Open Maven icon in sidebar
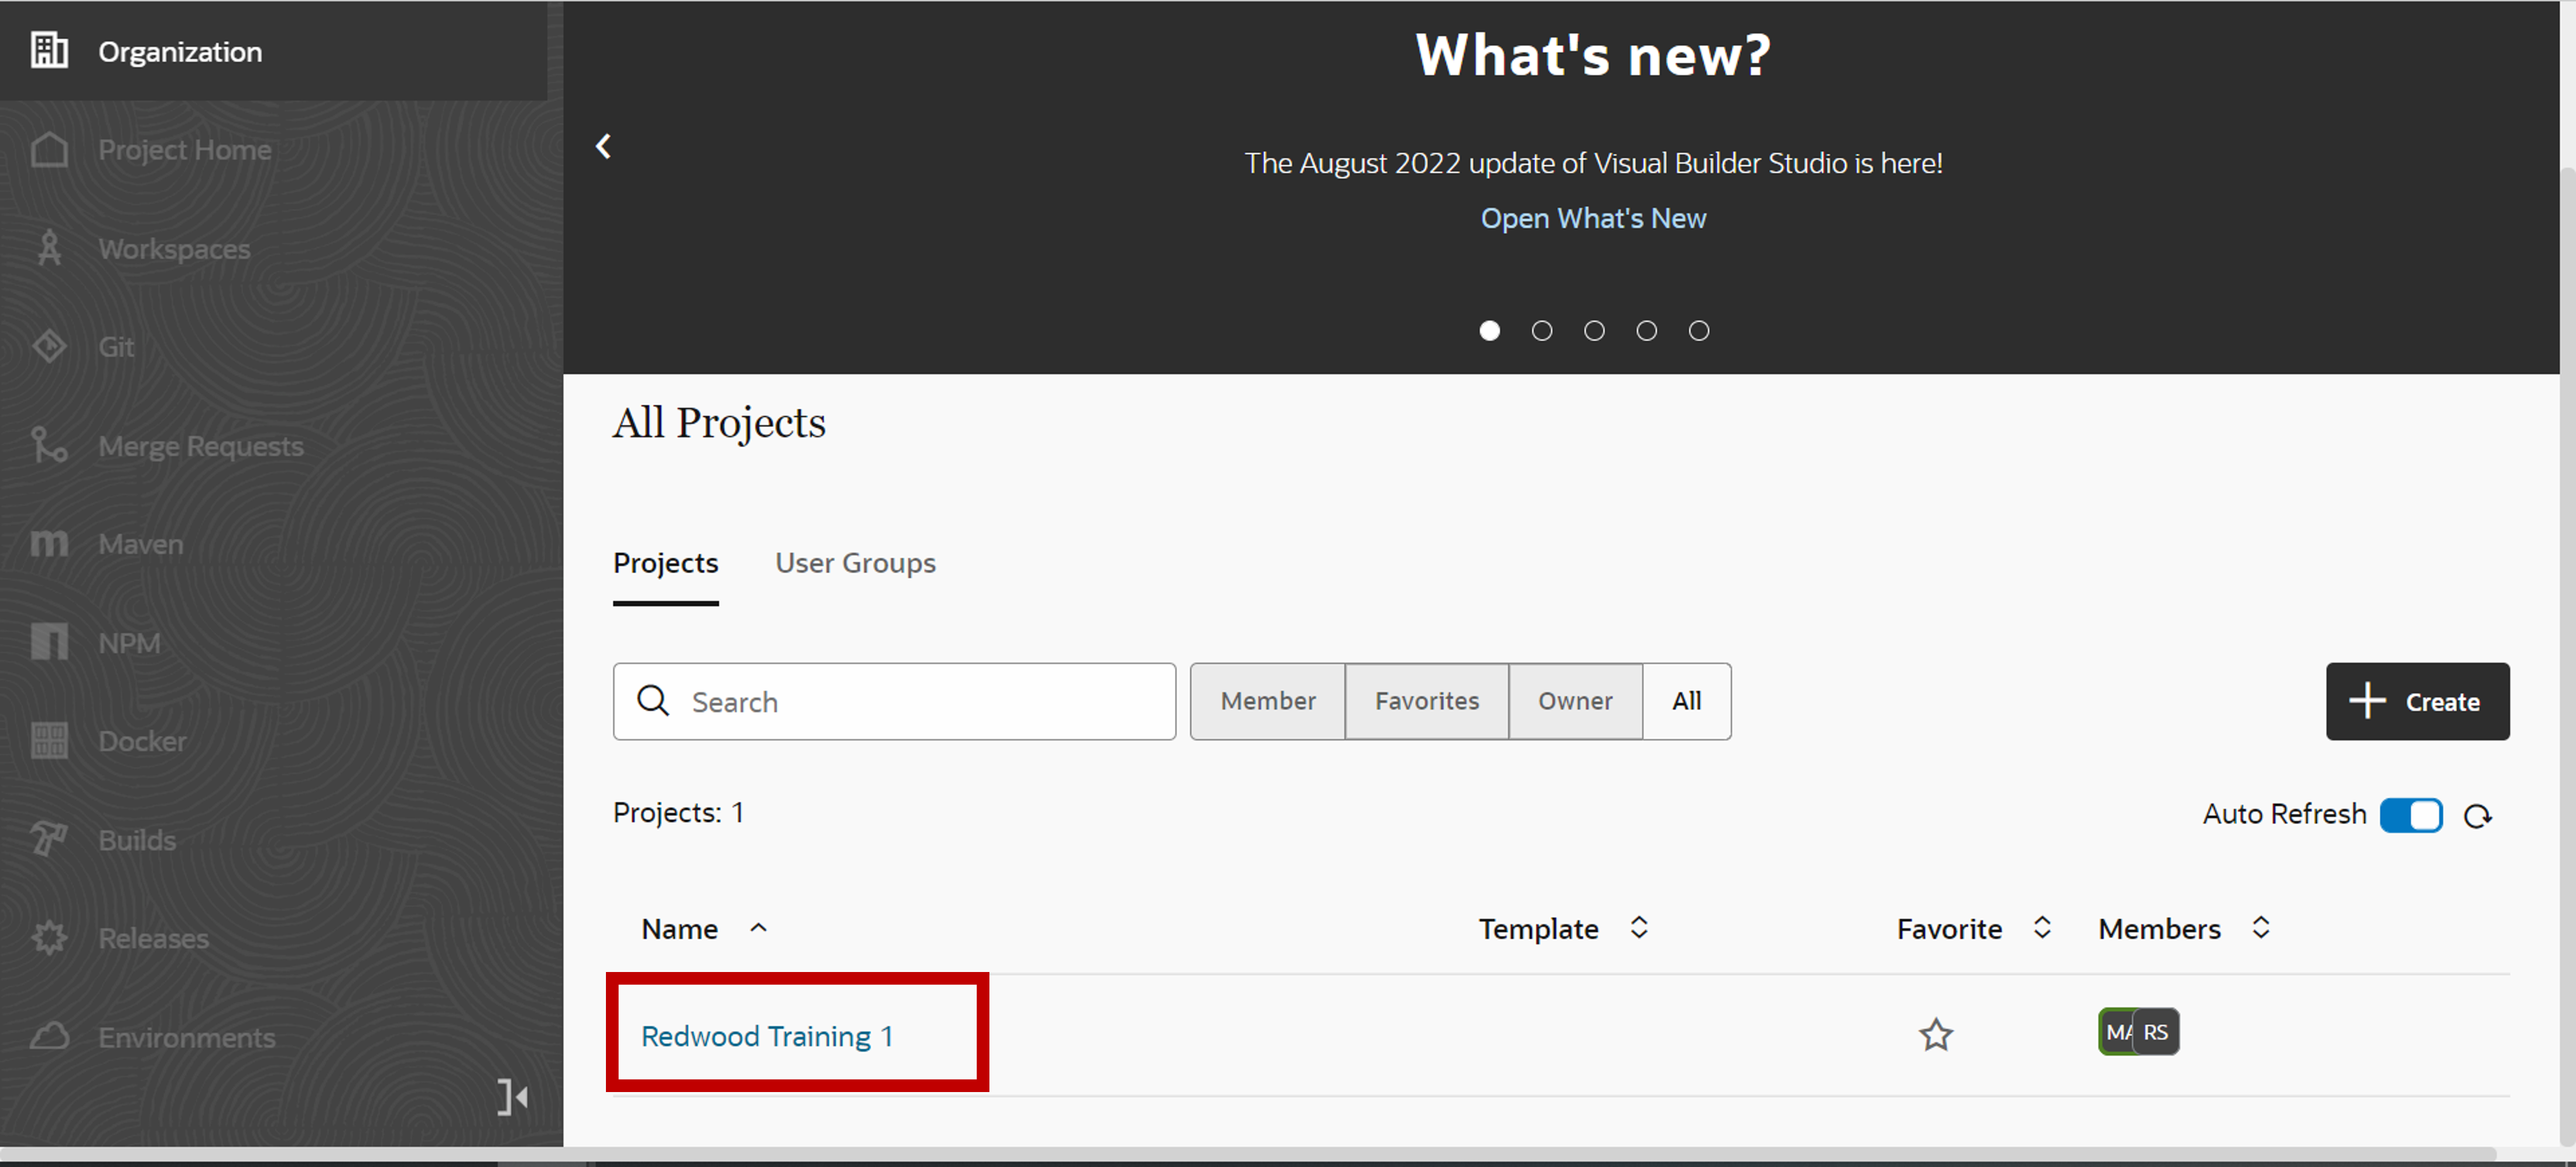2576x1167 pixels. 49,544
